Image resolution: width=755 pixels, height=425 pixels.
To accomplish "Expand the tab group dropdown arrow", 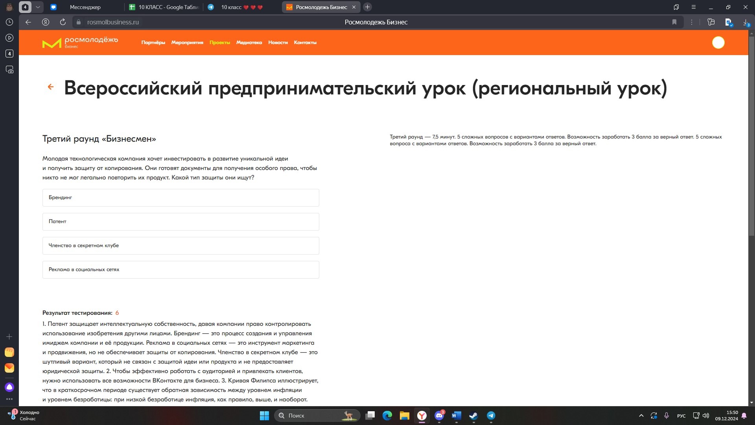I will [x=38, y=7].
